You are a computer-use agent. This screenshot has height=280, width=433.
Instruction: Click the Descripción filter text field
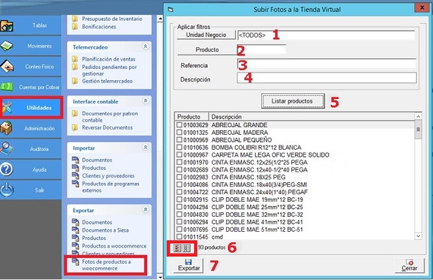327,79
